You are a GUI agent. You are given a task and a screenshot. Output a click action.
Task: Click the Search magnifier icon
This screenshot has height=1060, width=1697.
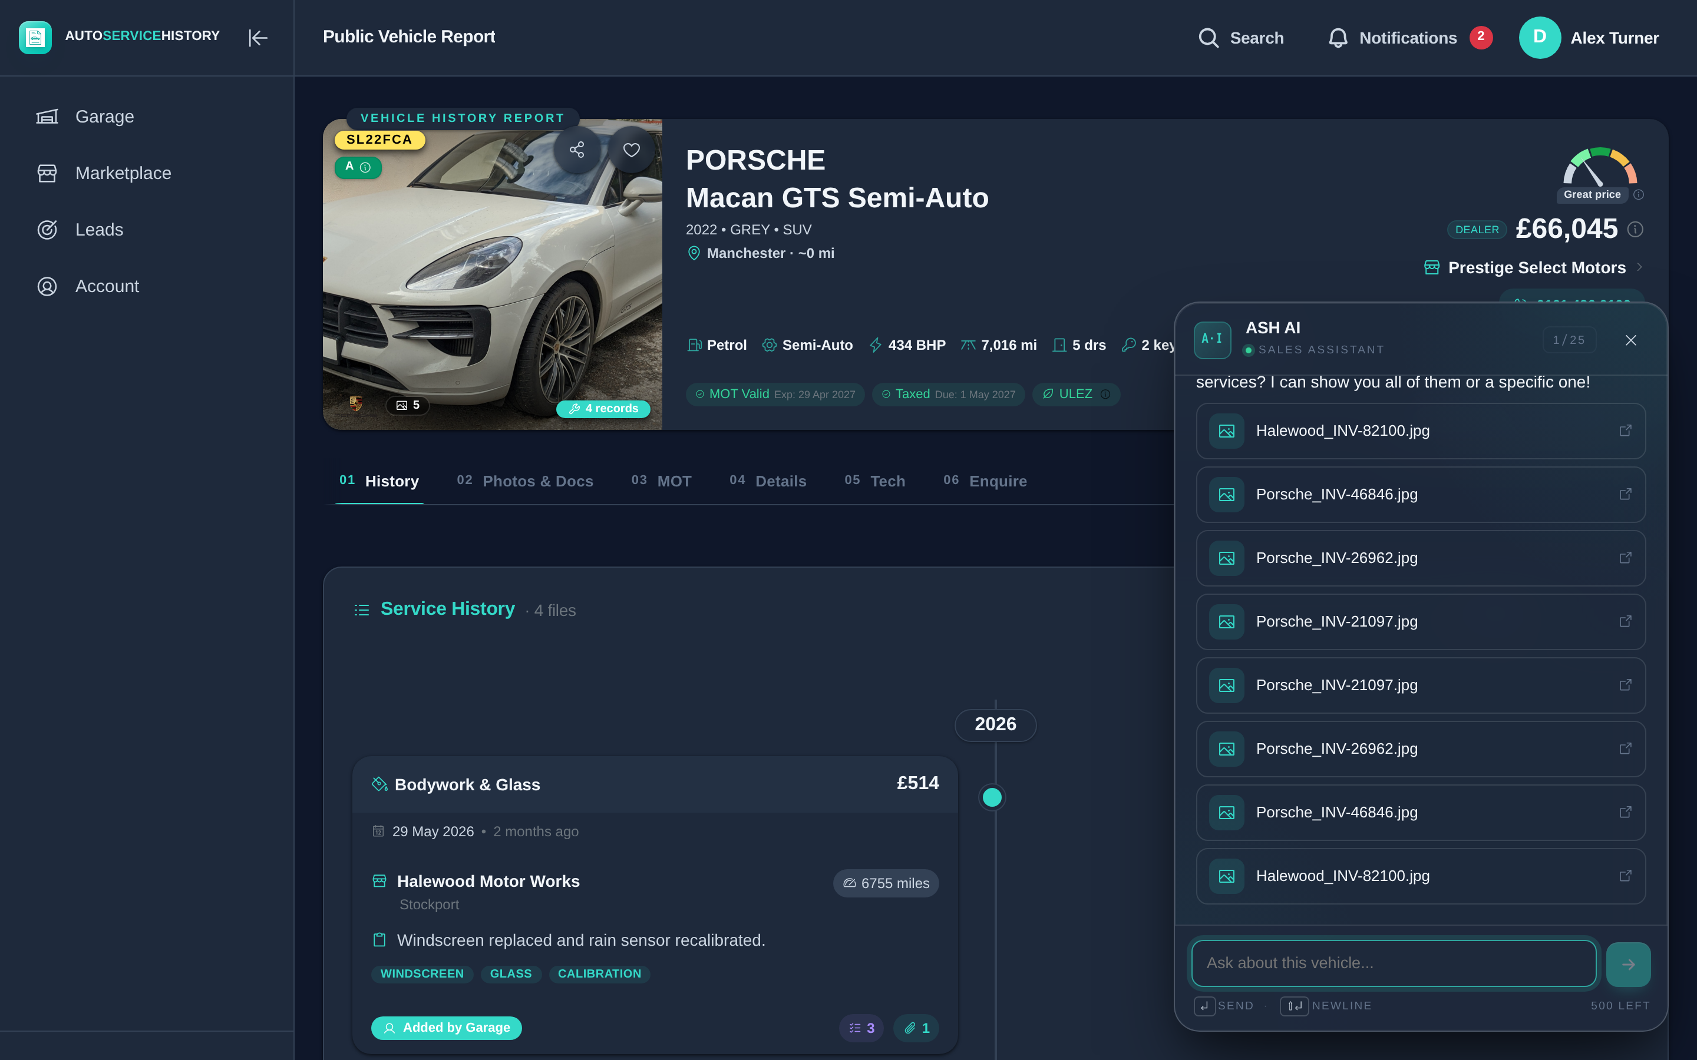(x=1209, y=38)
